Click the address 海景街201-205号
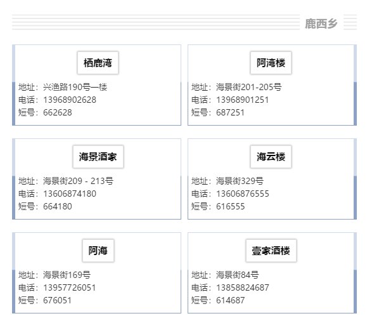 click(248, 87)
